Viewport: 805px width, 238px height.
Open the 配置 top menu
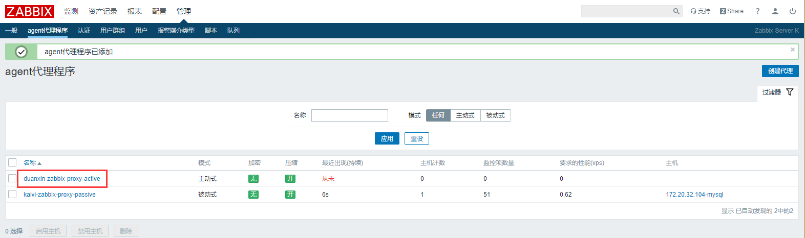159,11
